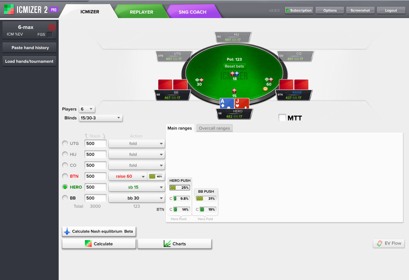Click the Subscription button
The height and width of the screenshot is (280, 409).
point(299,11)
